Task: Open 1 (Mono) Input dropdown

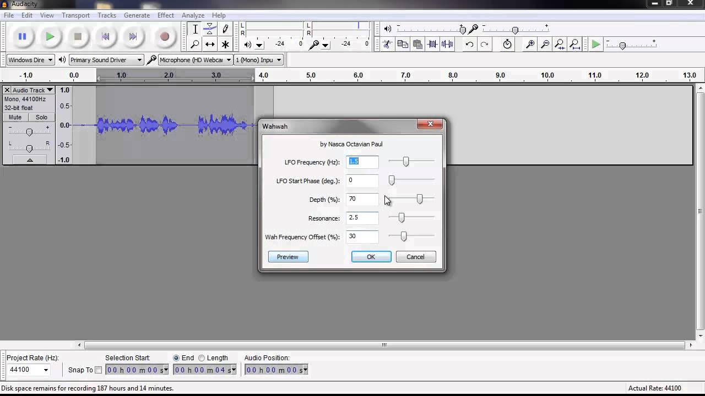Action: [258, 60]
